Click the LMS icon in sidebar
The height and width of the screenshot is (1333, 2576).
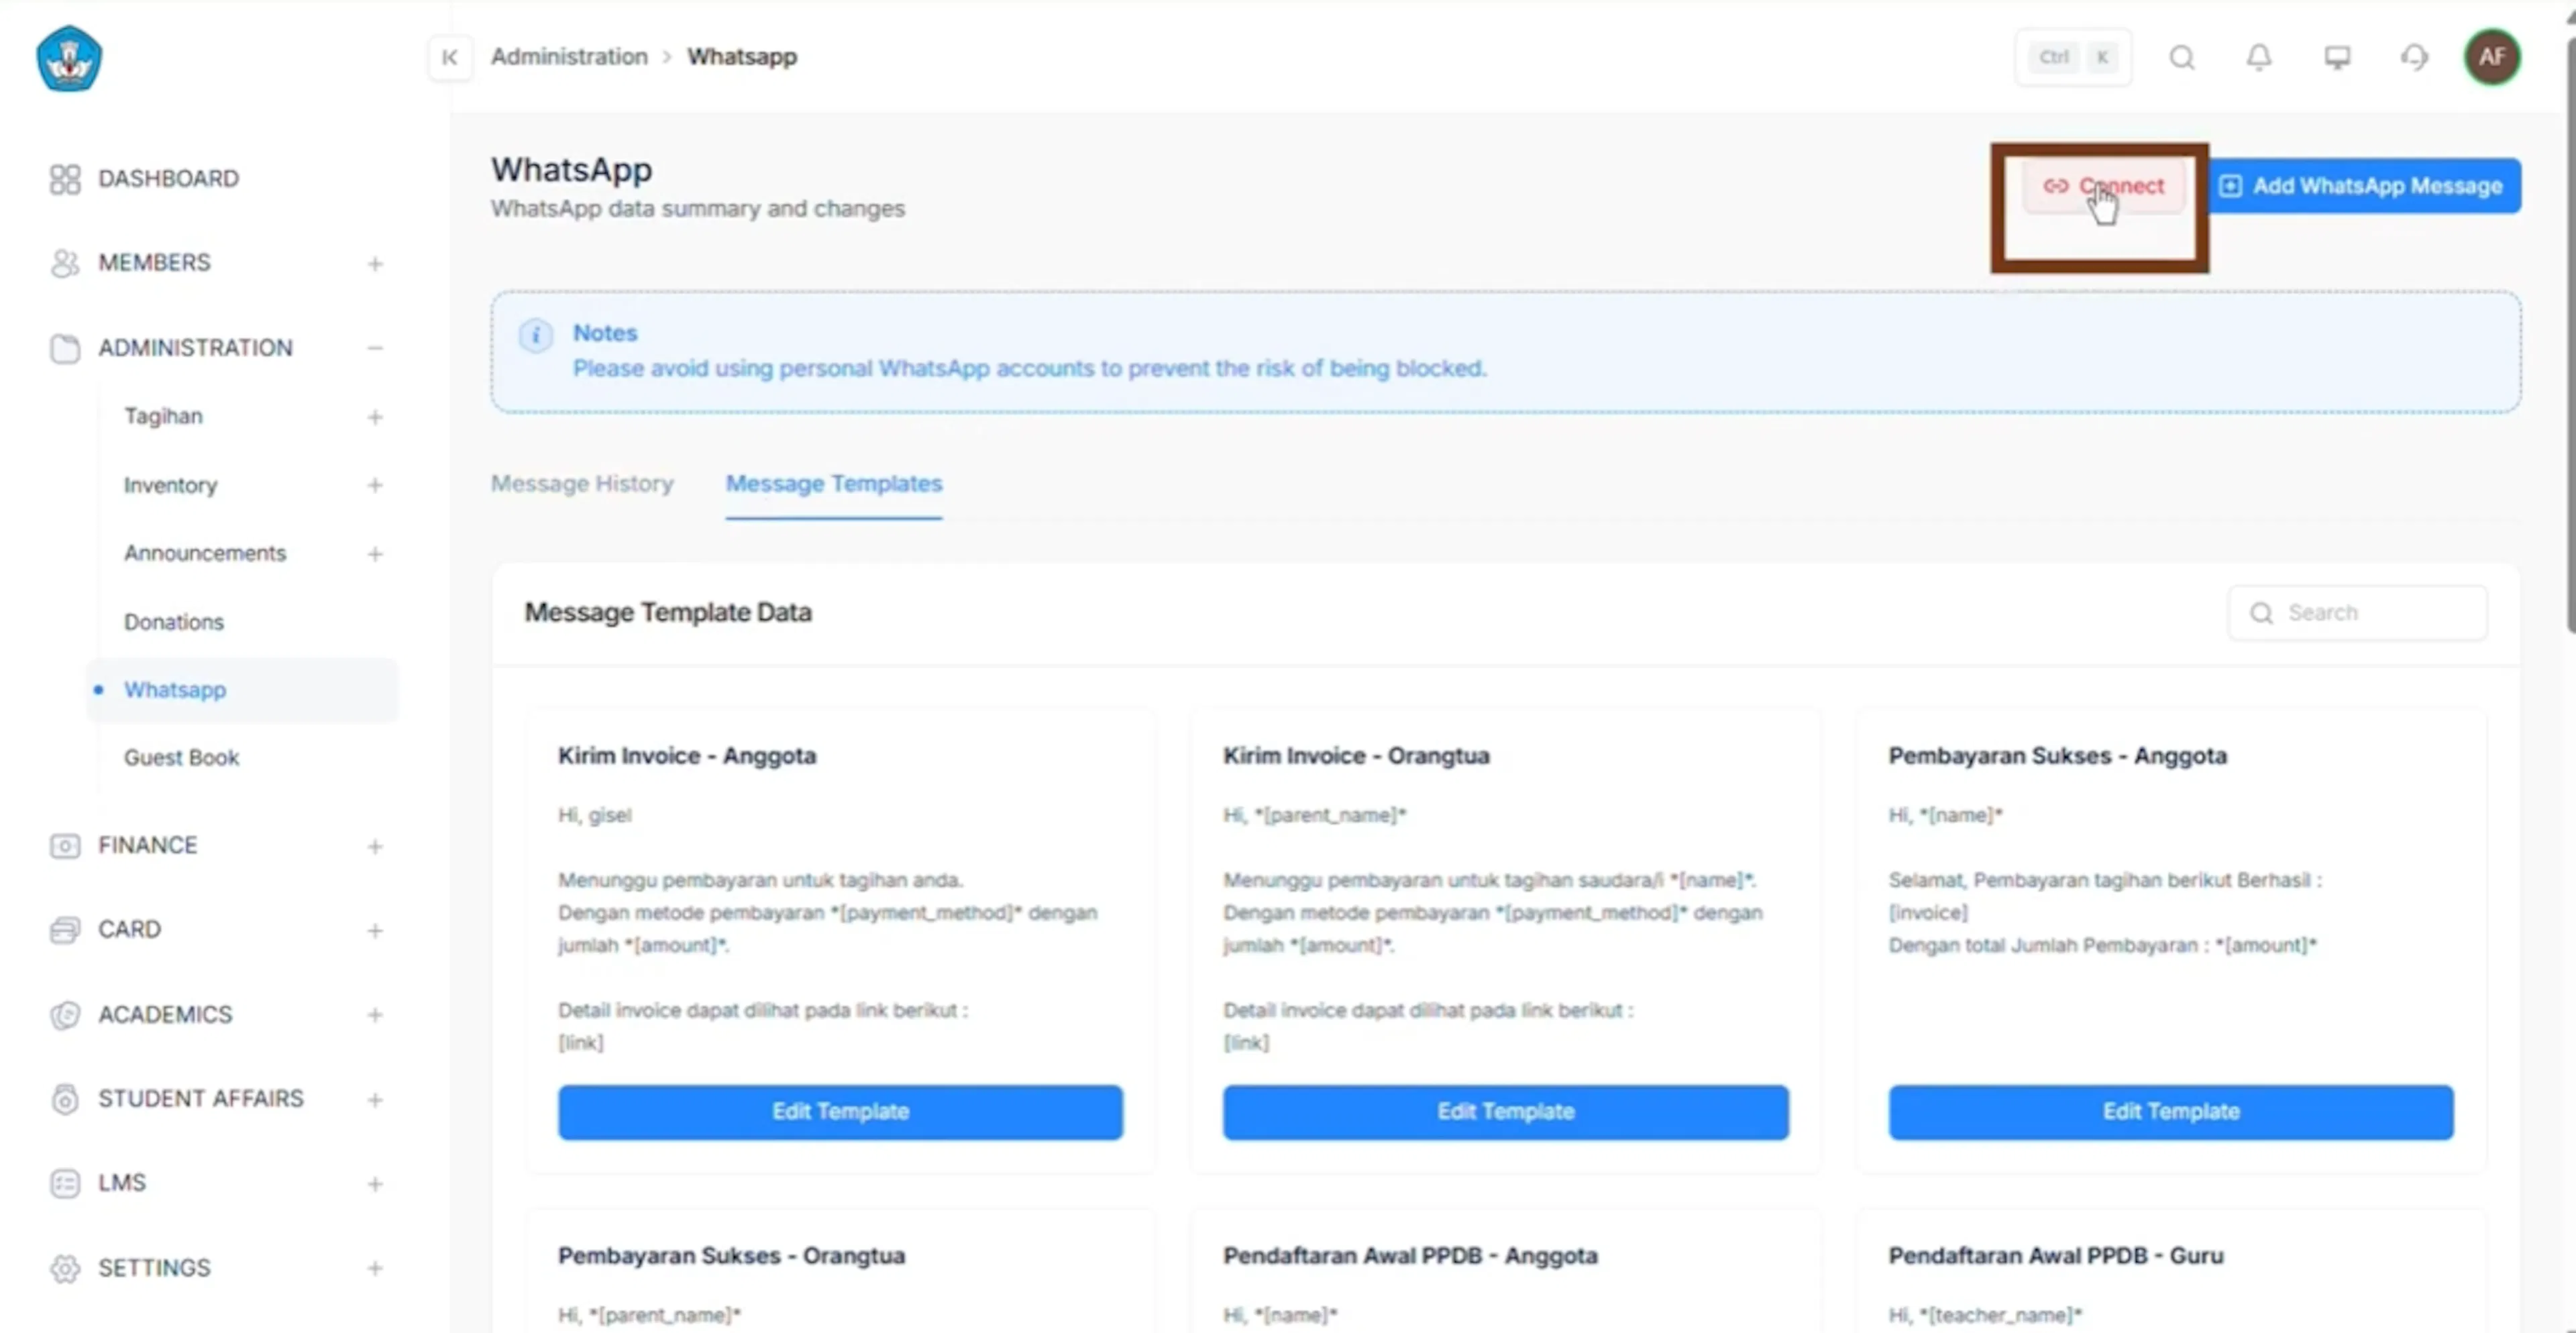click(65, 1183)
